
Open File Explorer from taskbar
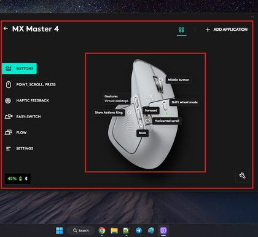tap(114, 231)
